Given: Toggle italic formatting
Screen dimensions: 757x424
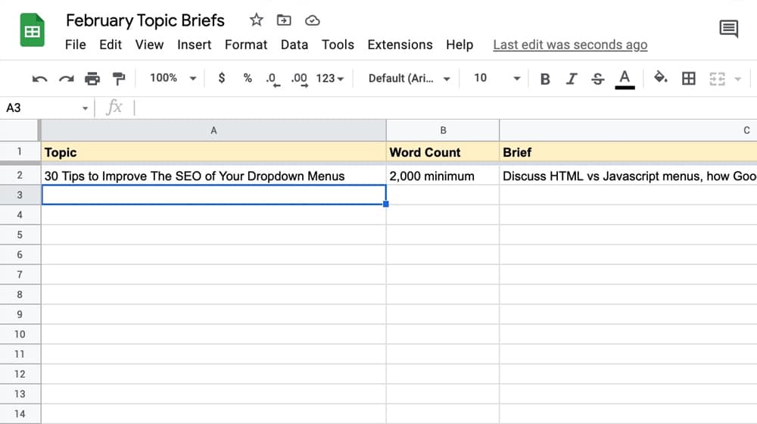Looking at the screenshot, I should click(572, 78).
